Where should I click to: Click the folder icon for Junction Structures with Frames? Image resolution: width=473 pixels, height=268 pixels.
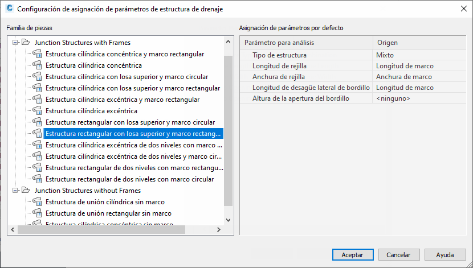click(26, 43)
